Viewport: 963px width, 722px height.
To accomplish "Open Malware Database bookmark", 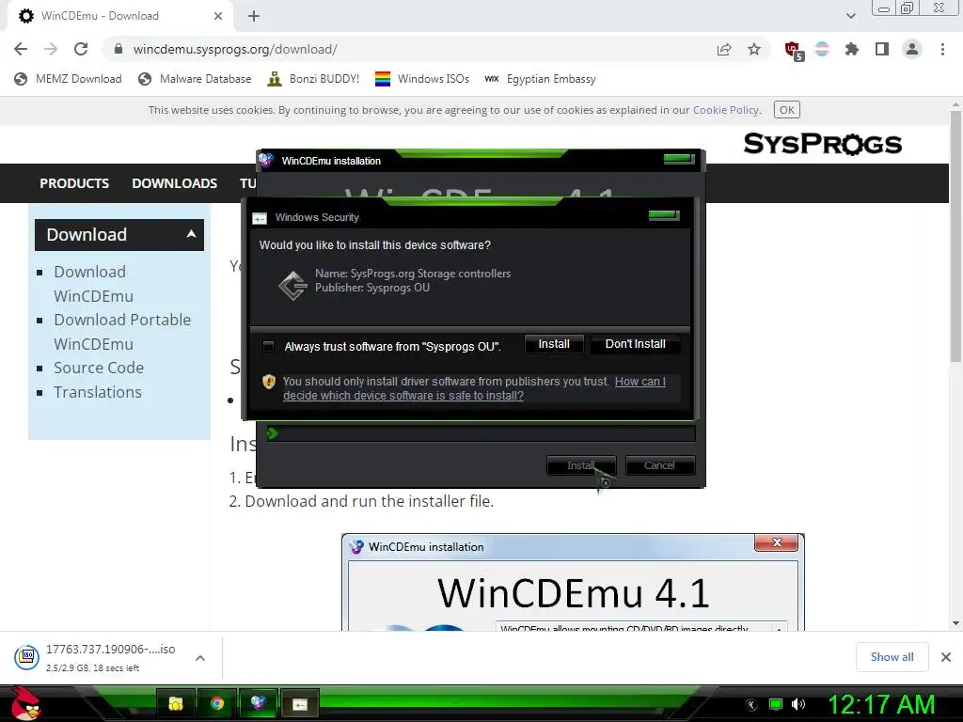I will click(x=195, y=79).
